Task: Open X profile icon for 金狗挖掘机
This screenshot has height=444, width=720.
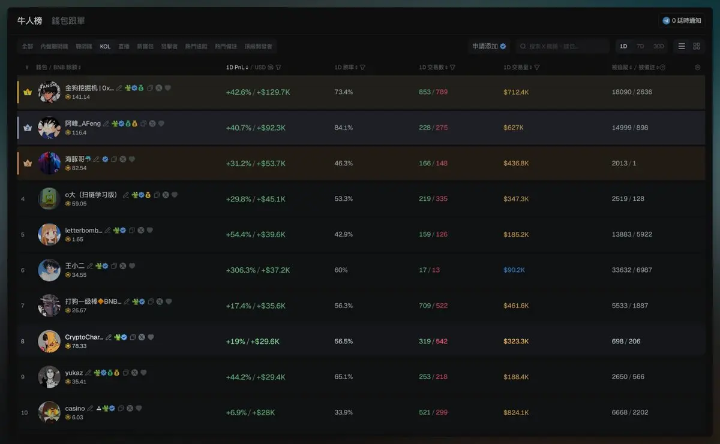Action: click(x=159, y=88)
